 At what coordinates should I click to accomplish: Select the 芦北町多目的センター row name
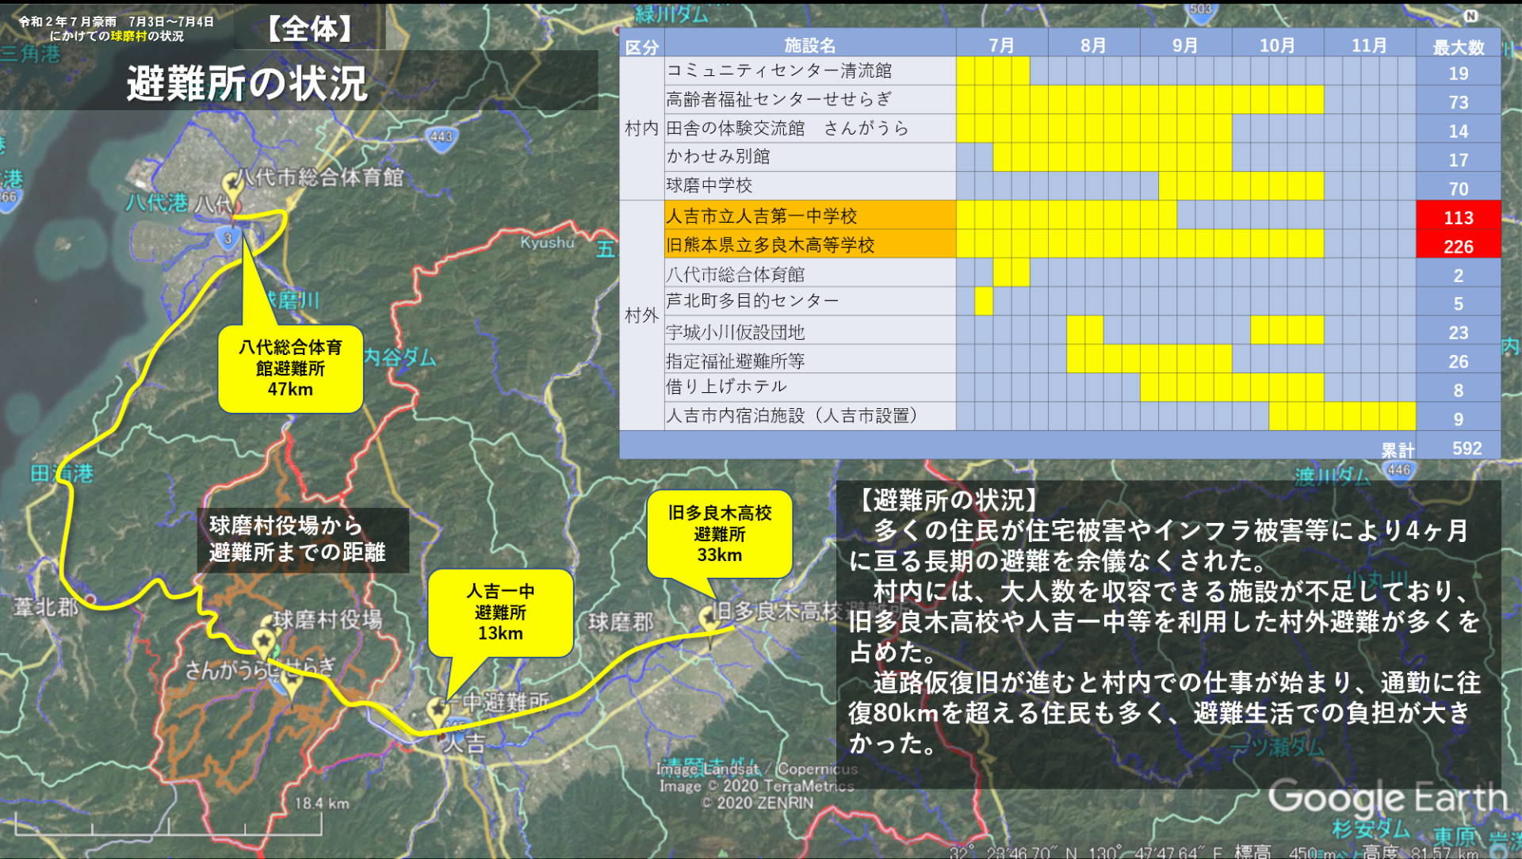(752, 300)
